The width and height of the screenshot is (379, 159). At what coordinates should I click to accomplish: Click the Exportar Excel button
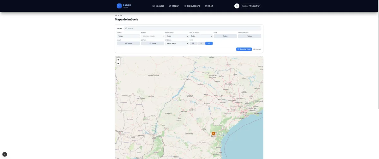[x=244, y=49]
